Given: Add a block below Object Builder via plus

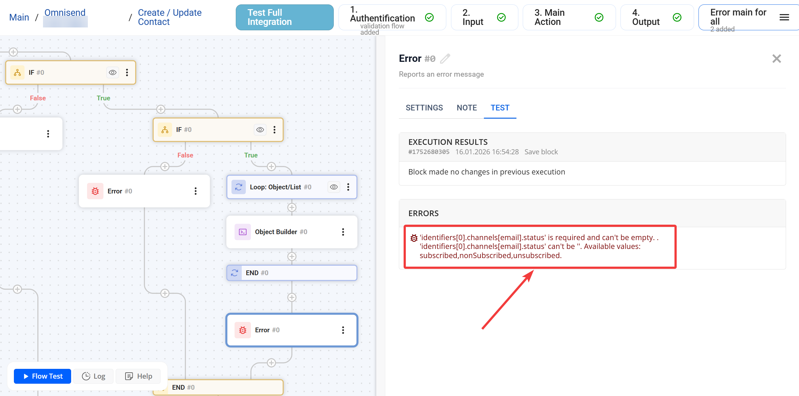Looking at the screenshot, I should point(291,257).
